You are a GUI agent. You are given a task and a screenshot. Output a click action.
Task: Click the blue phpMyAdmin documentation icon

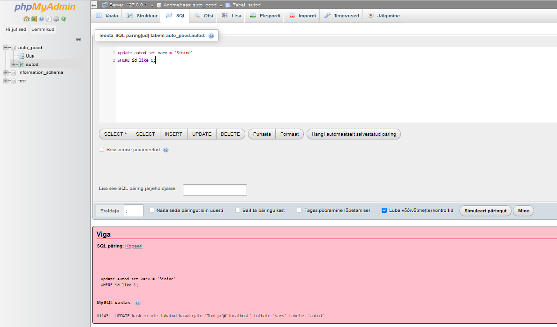[41, 19]
